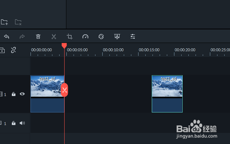Toggle lock on audio track 1
This screenshot has height=144, width=230.
pos(14,123)
